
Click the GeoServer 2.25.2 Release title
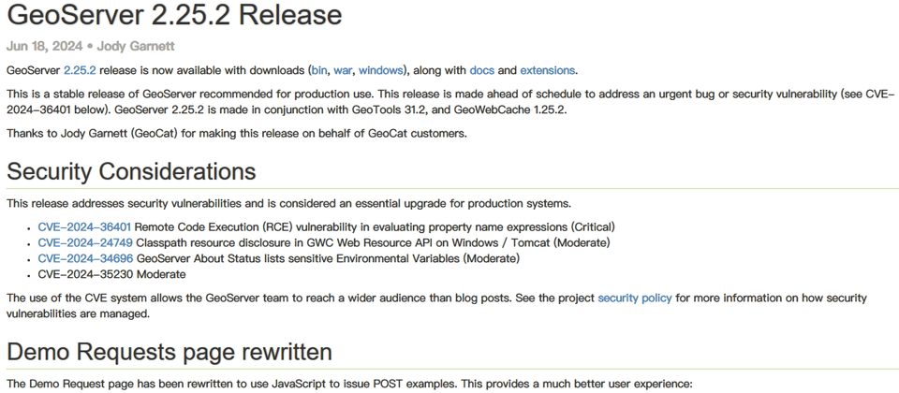(174, 16)
